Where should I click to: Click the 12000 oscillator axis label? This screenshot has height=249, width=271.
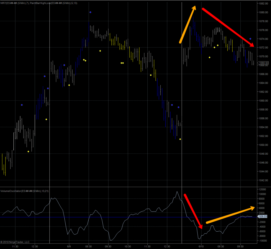click(262, 190)
